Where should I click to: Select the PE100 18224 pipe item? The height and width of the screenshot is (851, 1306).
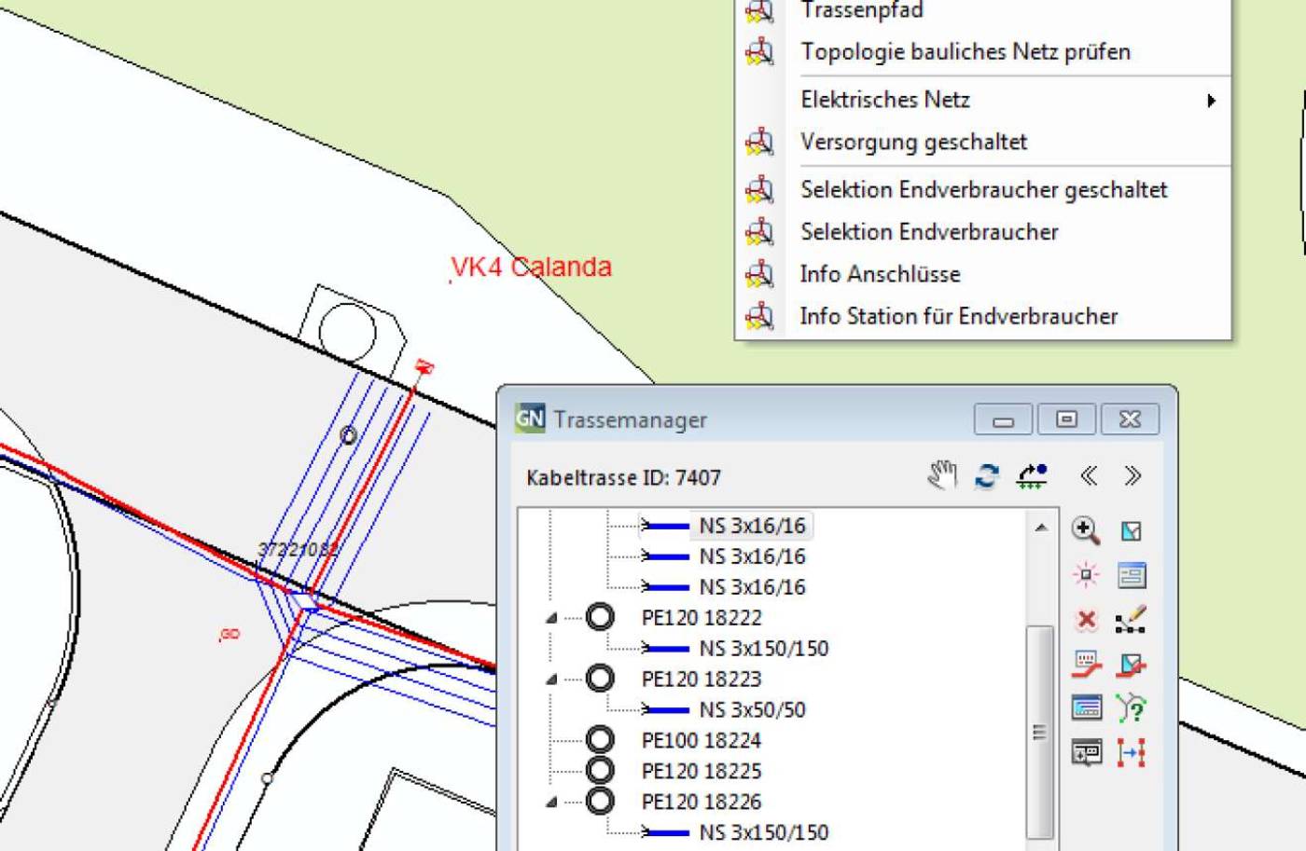pyautogui.click(x=701, y=740)
